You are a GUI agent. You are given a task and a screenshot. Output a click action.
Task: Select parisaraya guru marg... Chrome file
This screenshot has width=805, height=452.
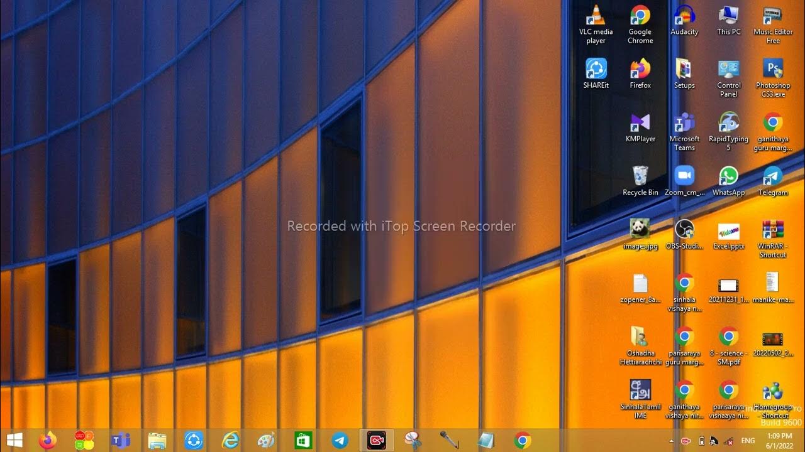pos(684,345)
